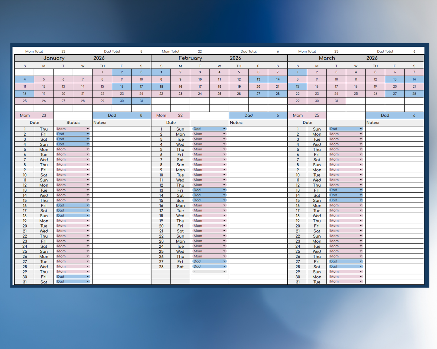The image size is (437, 349).
Task: Click March 2026 year cell
Action: pos(372,58)
